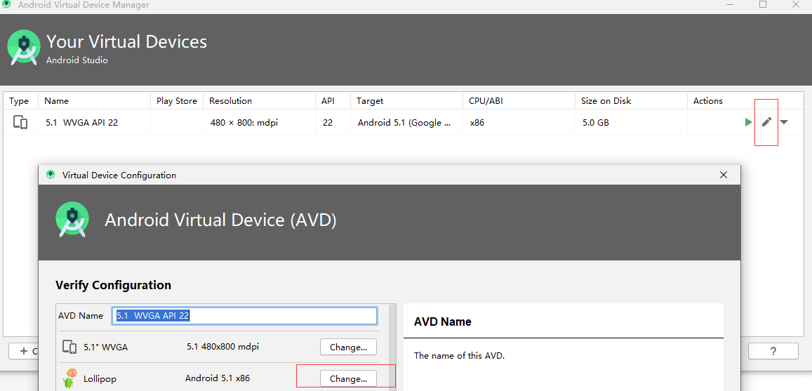Launch the 5.1 WVGA API 22 emulator

point(748,122)
